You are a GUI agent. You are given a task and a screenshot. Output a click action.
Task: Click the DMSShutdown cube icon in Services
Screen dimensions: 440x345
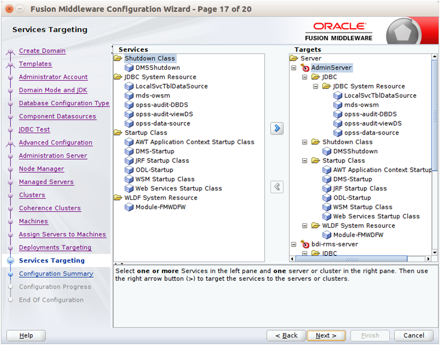coord(129,68)
